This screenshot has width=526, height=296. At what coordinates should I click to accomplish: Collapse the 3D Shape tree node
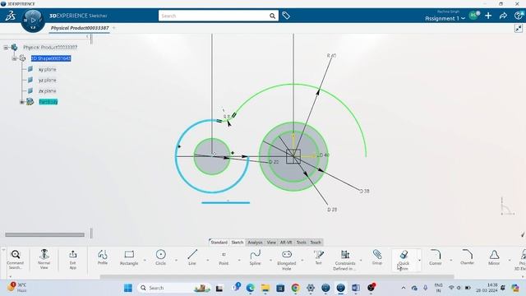14,58
